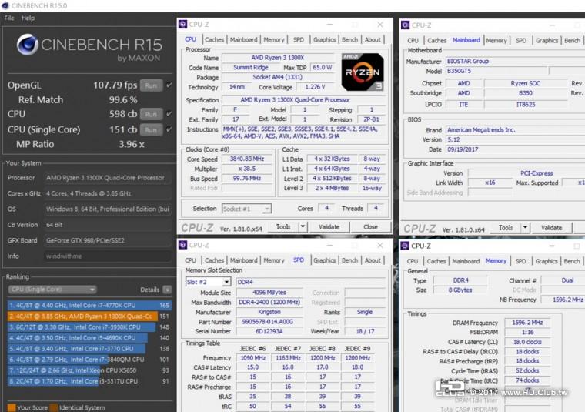The width and height of the screenshot is (585, 412).
Task: Switch to Caches tab in CPU window
Action: 215,39
